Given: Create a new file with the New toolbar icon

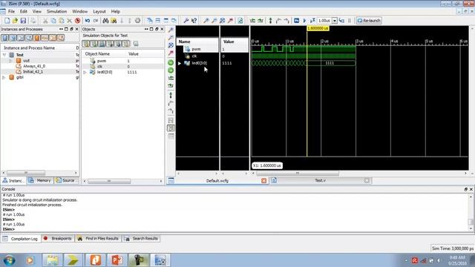Looking at the screenshot, I should [x=7, y=21].
